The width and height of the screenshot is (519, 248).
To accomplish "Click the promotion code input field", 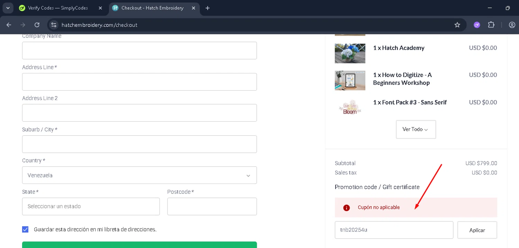I will (x=394, y=230).
